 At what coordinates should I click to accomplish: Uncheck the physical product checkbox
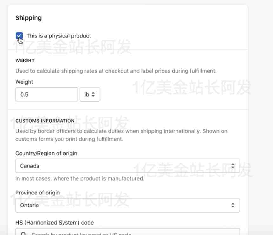[19, 36]
